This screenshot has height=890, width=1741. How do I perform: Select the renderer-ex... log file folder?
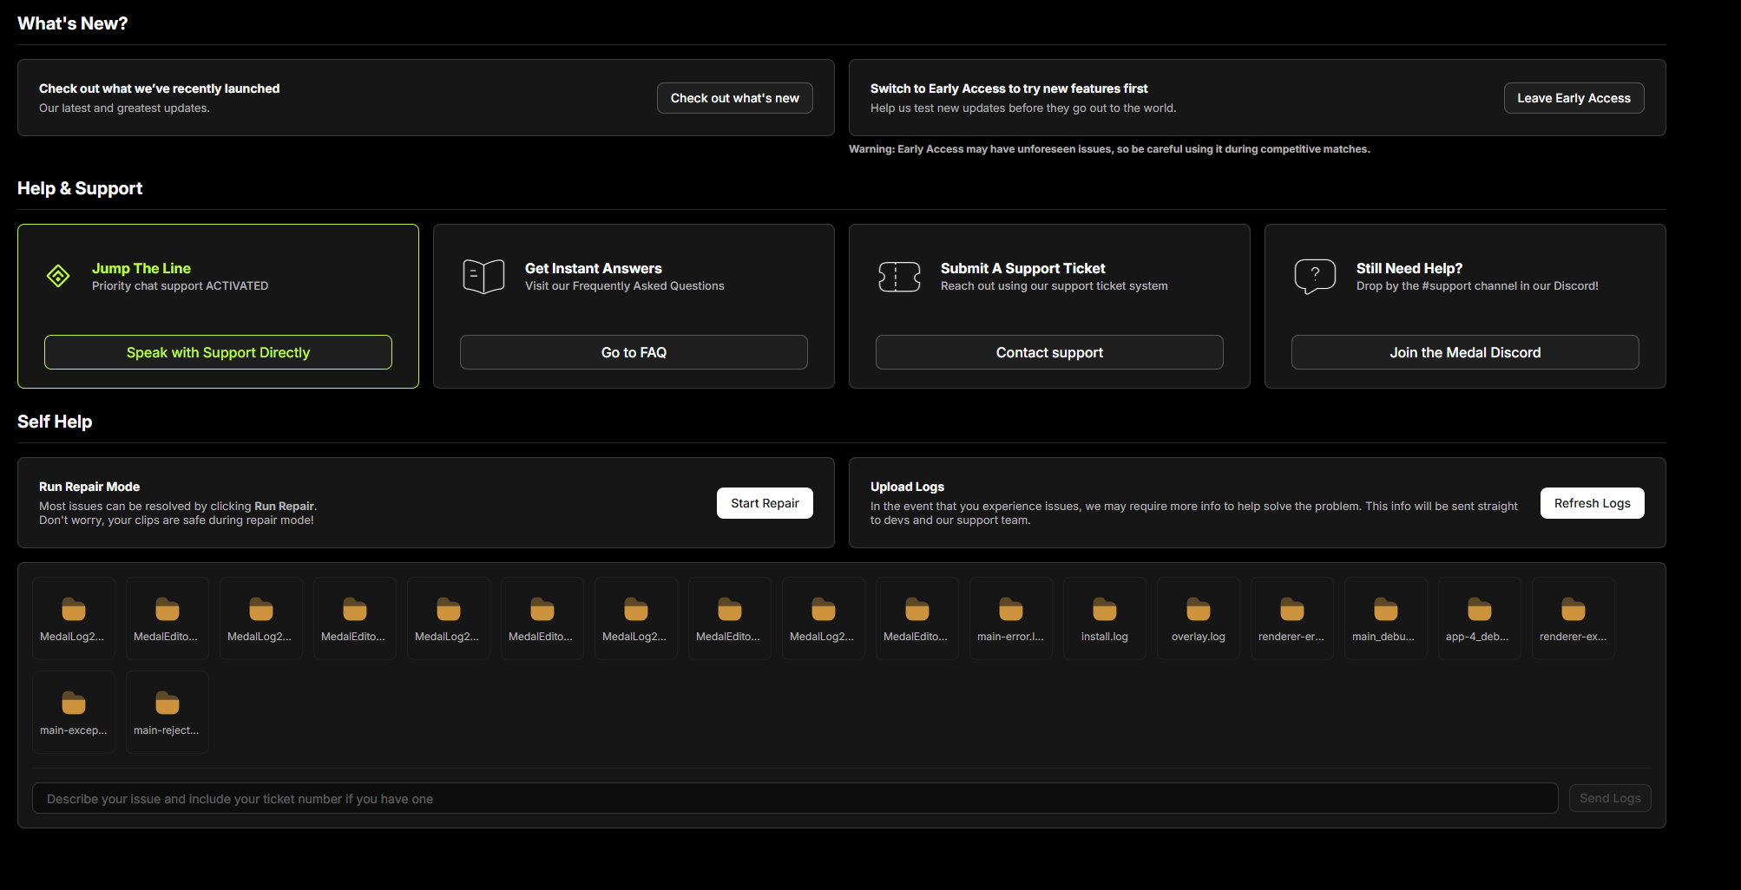pyautogui.click(x=1573, y=618)
